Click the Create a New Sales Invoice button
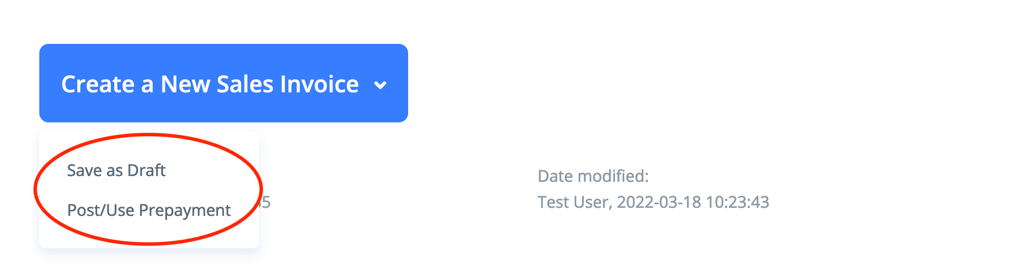 coord(210,84)
